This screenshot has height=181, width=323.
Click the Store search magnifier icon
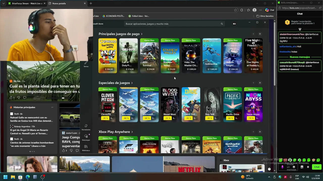tap(222, 24)
